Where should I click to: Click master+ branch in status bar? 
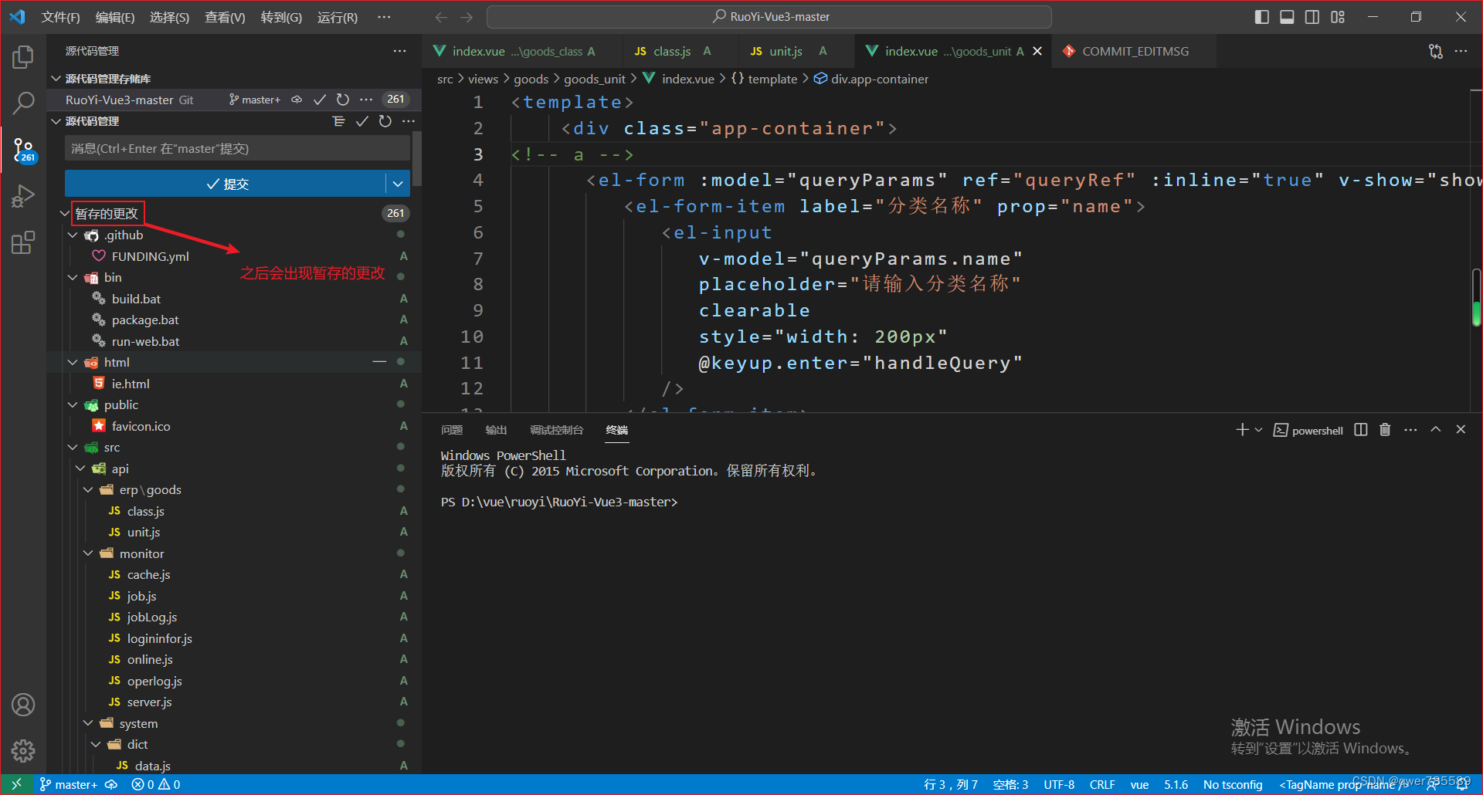click(69, 784)
